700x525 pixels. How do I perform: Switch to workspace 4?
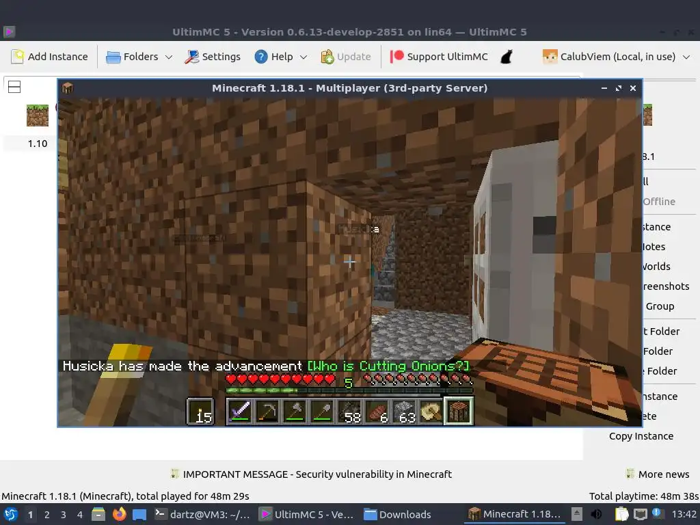click(x=80, y=515)
